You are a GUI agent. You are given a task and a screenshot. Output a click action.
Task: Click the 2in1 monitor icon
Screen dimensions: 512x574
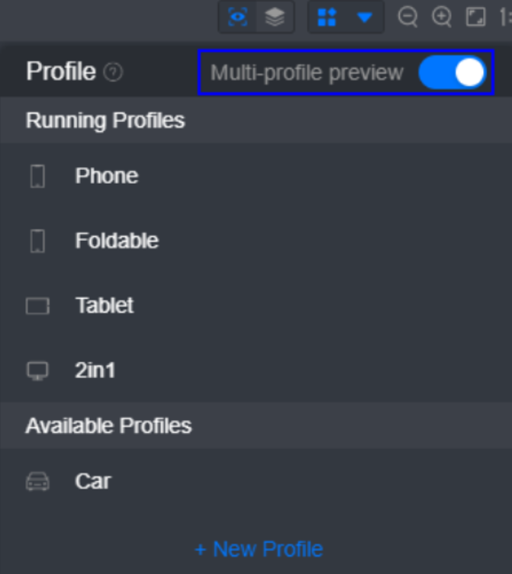37,371
